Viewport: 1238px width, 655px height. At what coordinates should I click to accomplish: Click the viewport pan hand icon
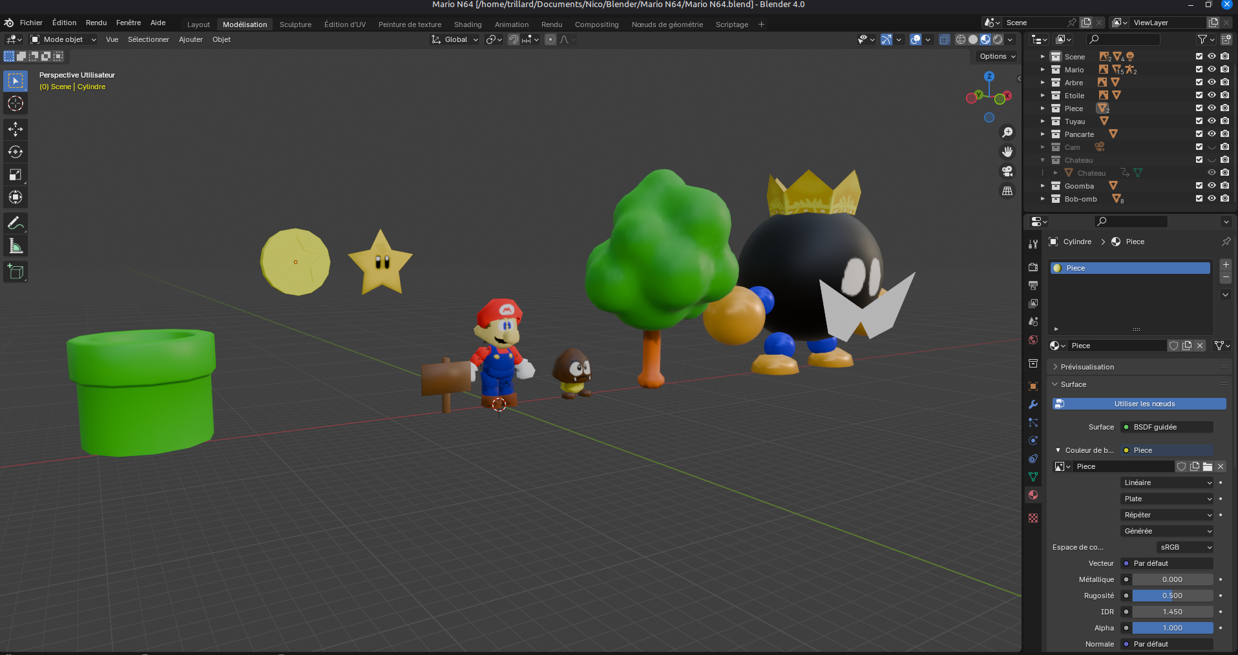point(1007,152)
